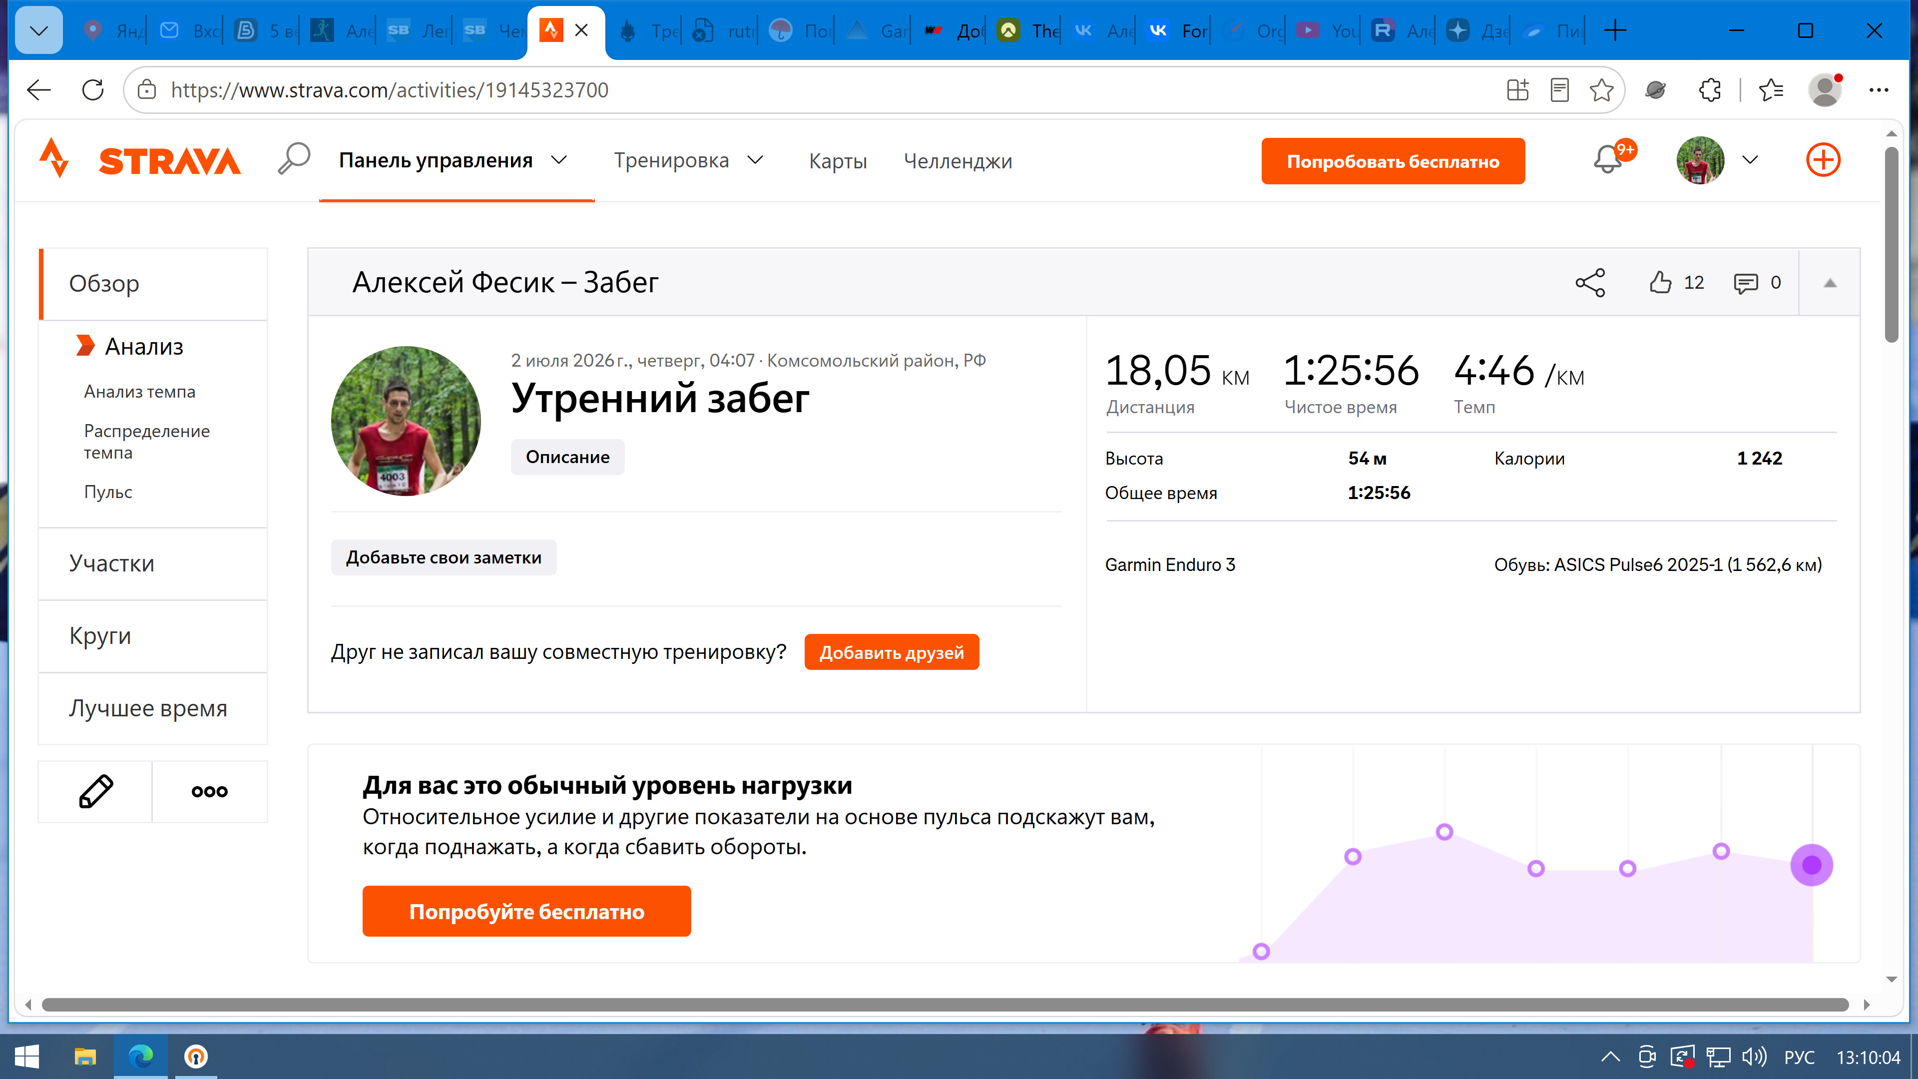Screen dimensions: 1918x1079
Task: Go back with the browser back arrow
Action: click(x=39, y=90)
